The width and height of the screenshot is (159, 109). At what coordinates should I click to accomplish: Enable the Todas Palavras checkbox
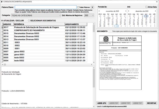click(78, 7)
